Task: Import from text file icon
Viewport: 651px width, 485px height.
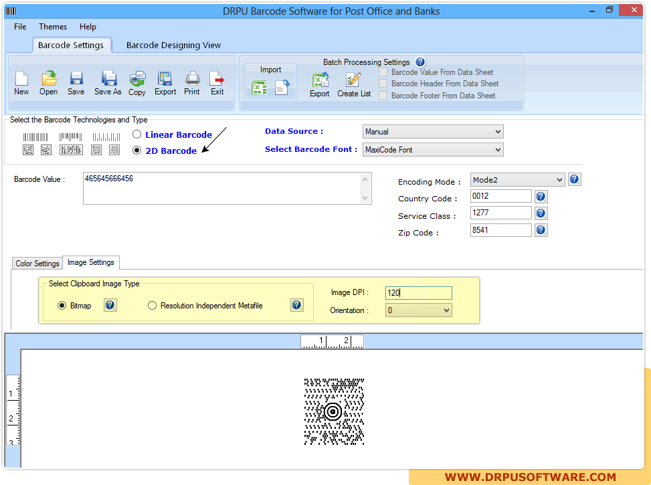Action: (x=282, y=87)
